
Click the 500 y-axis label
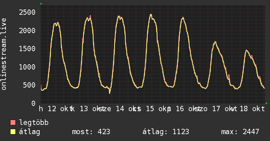point(29,85)
